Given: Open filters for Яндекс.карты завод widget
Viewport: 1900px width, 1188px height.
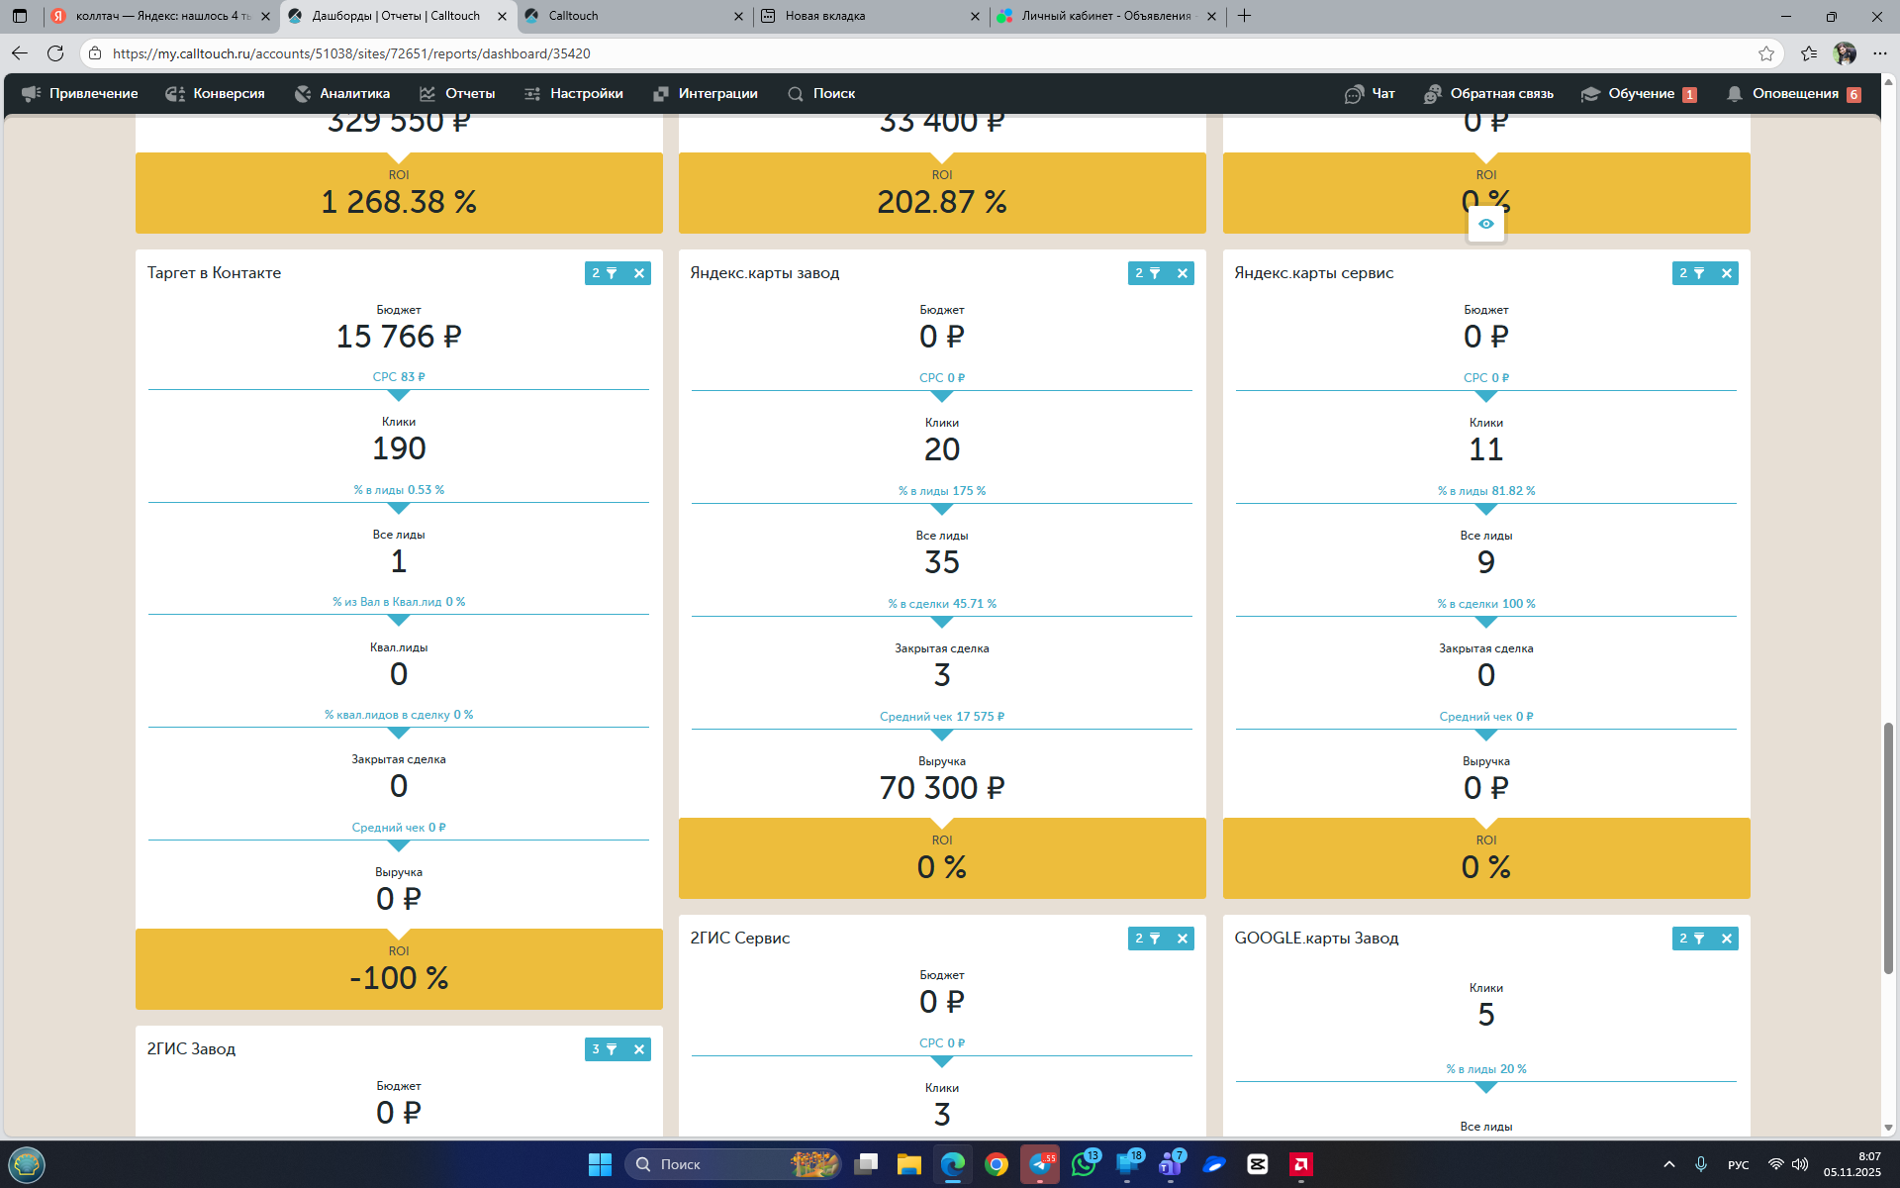Looking at the screenshot, I should tap(1148, 273).
